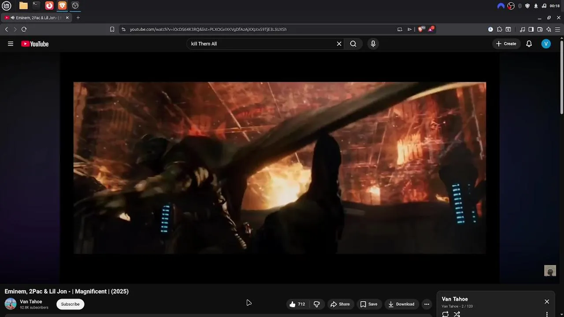Open the Files folder from the panel

tap(23, 6)
